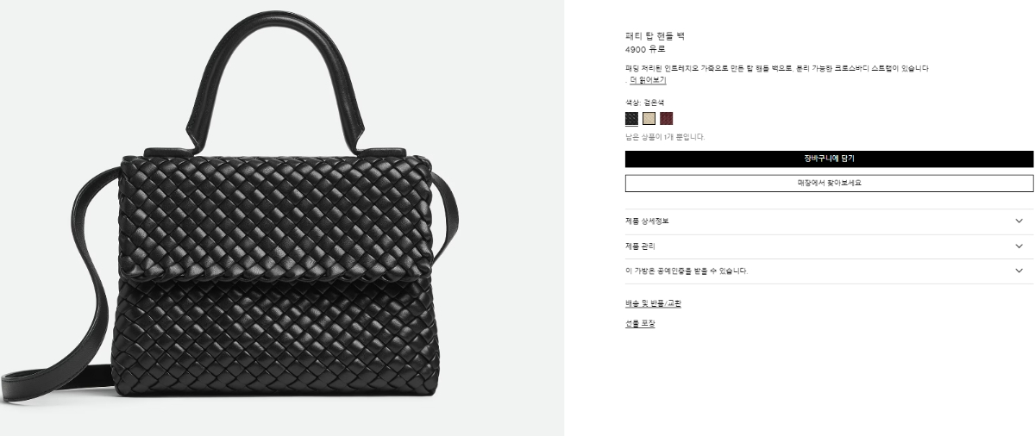Expand the 공예인증 certificate info row

(x=829, y=271)
